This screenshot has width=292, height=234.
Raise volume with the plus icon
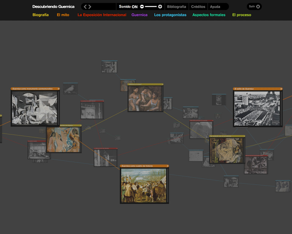click(160, 7)
